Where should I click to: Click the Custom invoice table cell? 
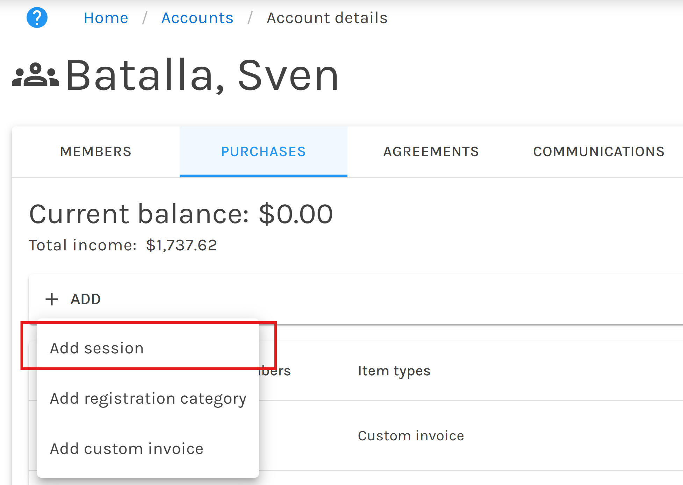point(411,436)
